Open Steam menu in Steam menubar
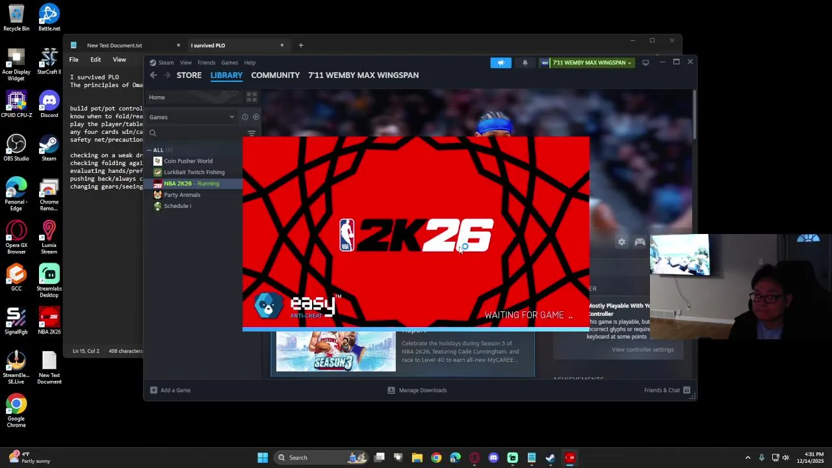This screenshot has height=468, width=832. [x=162, y=62]
